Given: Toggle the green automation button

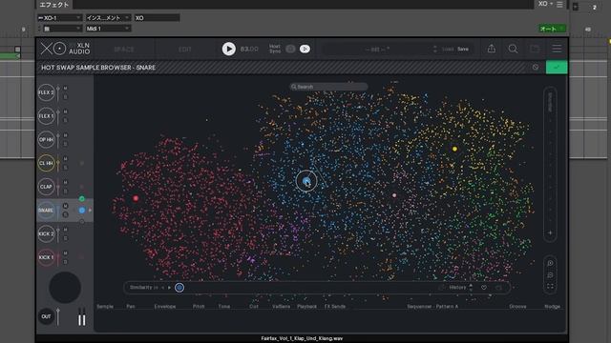Looking at the screenshot, I should point(552,29).
